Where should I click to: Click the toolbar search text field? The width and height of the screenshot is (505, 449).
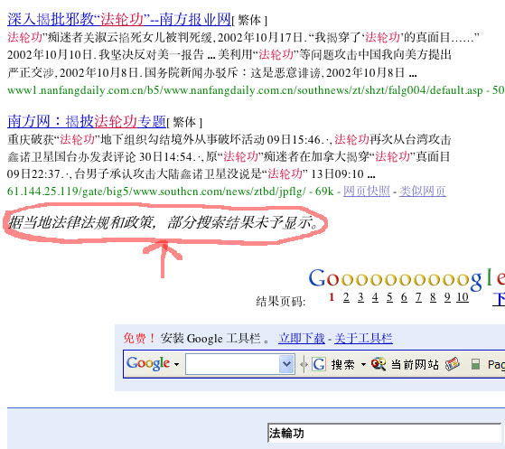232,364
